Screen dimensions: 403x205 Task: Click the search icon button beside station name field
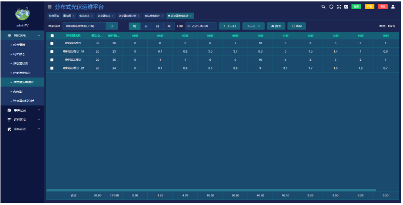[112, 26]
